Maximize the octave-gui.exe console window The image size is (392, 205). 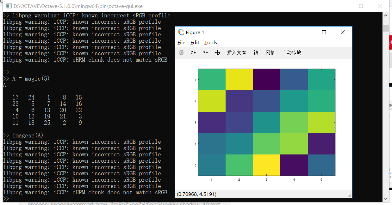(x=361, y=6)
